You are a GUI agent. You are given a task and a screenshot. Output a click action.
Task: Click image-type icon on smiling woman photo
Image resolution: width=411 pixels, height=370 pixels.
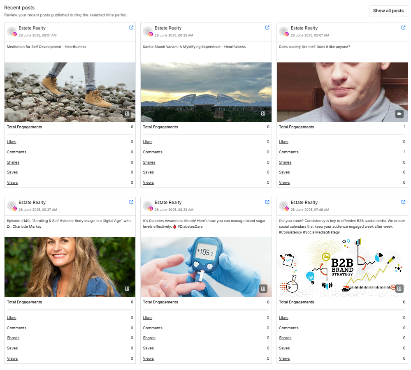tap(127, 289)
